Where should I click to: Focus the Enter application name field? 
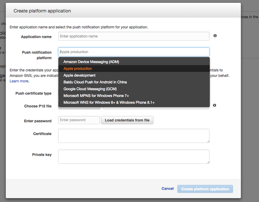click(133, 36)
